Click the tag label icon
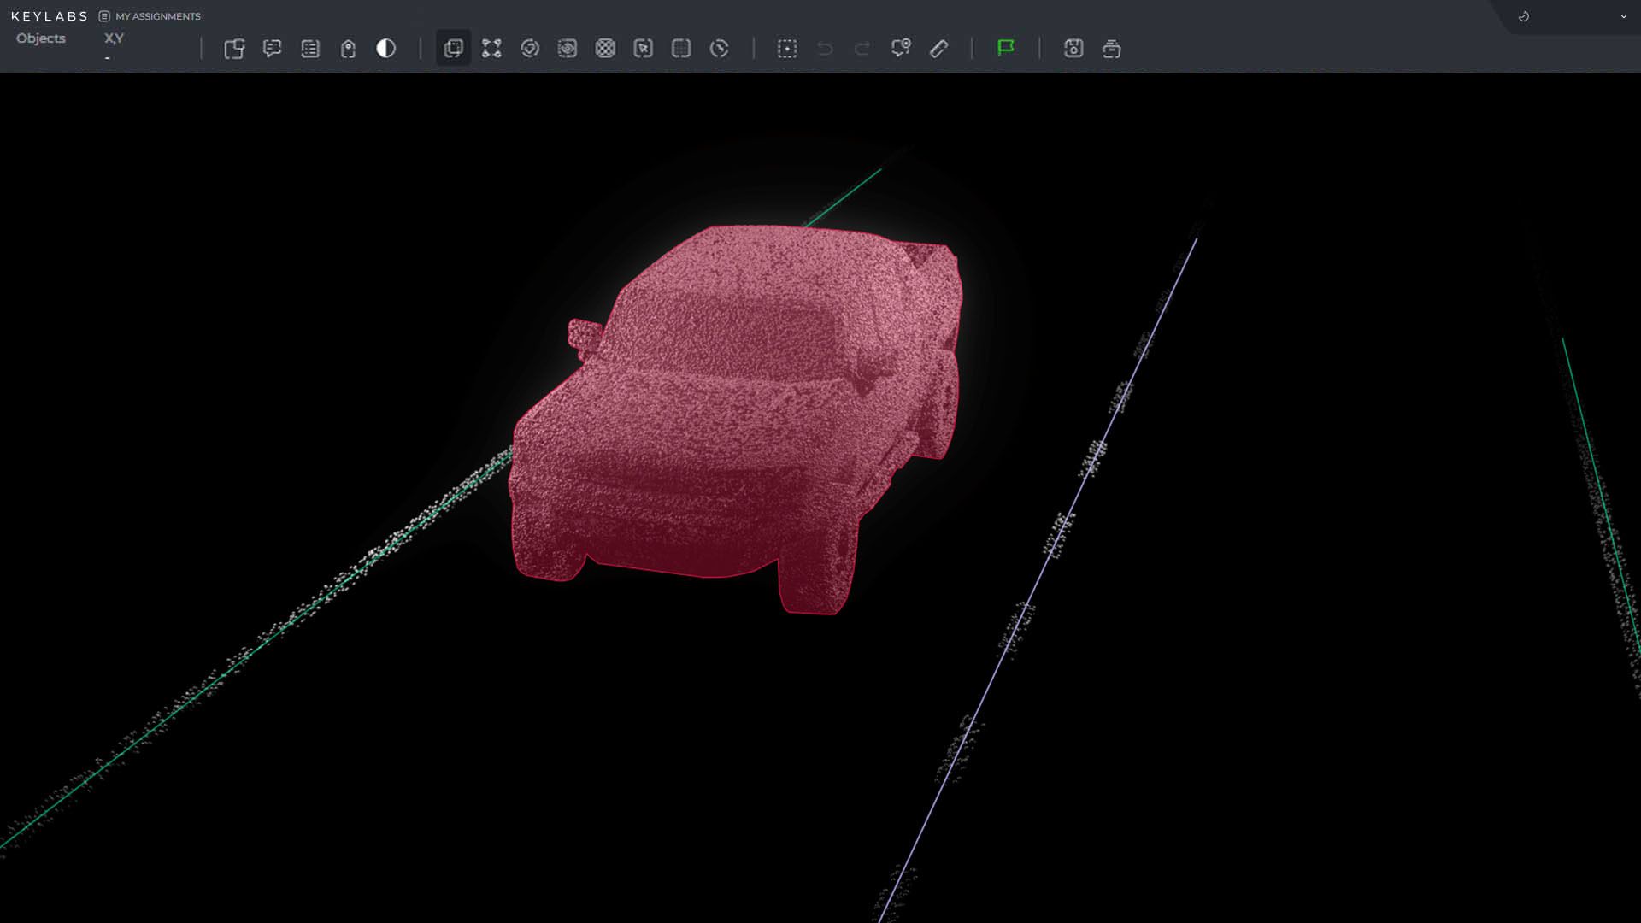This screenshot has width=1641, height=923. pyautogui.click(x=348, y=49)
